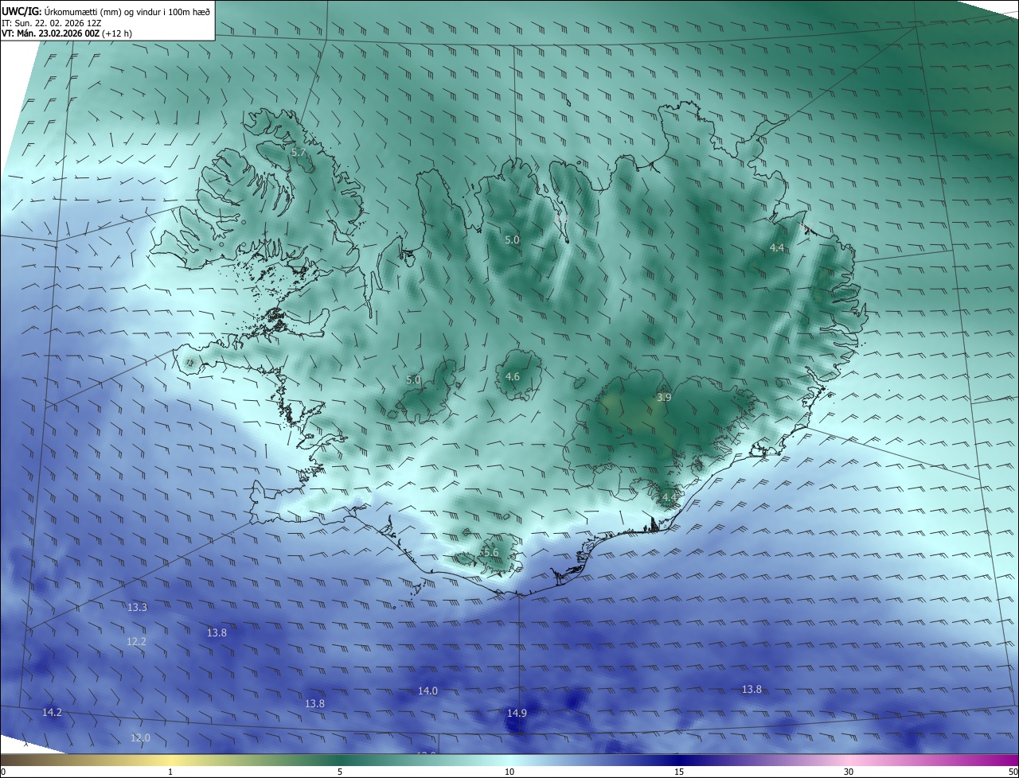This screenshot has width=1019, height=778.
Task: Click the 10 tick on the color scale
Action: click(509, 772)
